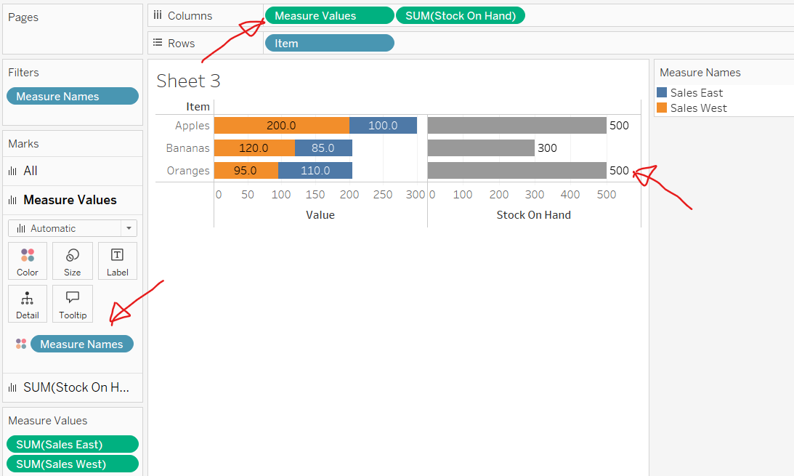Collapse the Measure Values marks section

(70, 200)
